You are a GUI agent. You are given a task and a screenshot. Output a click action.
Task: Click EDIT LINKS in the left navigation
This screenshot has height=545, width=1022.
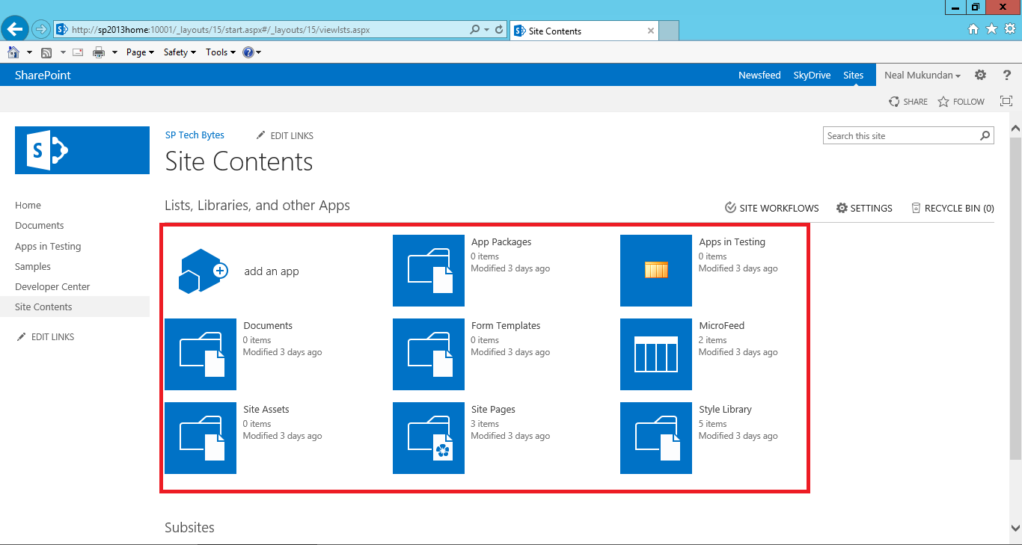(x=46, y=336)
